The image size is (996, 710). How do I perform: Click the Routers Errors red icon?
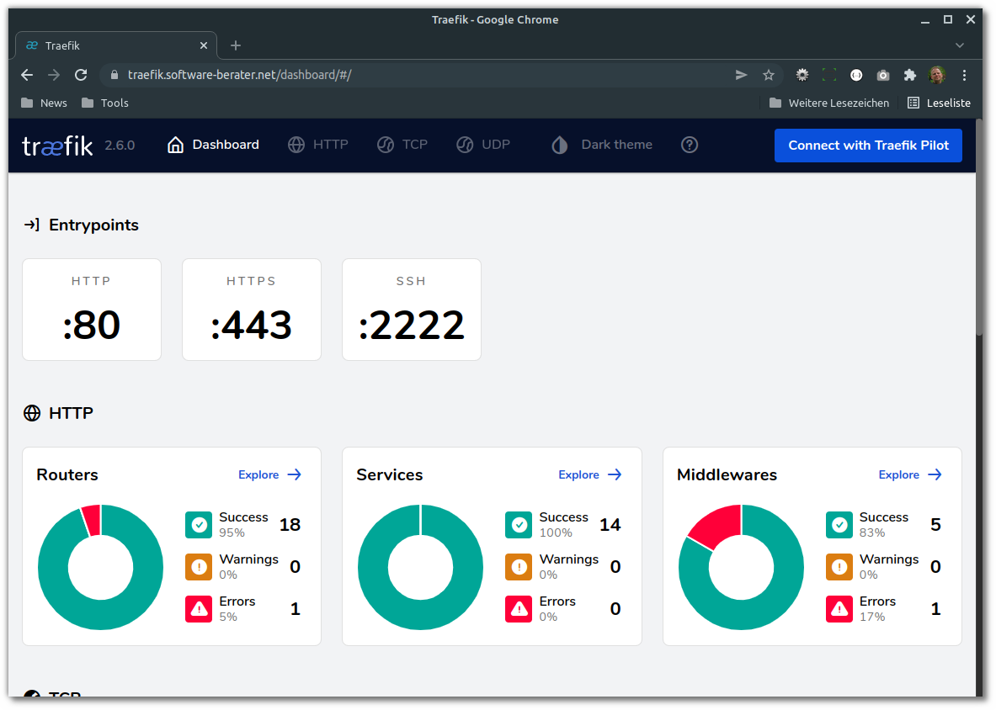(x=199, y=609)
